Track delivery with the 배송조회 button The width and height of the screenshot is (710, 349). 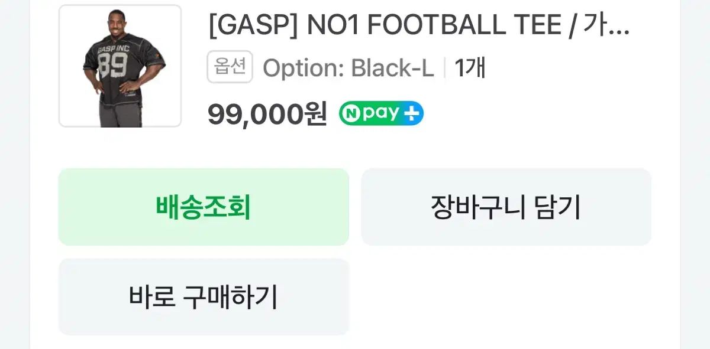tap(204, 207)
